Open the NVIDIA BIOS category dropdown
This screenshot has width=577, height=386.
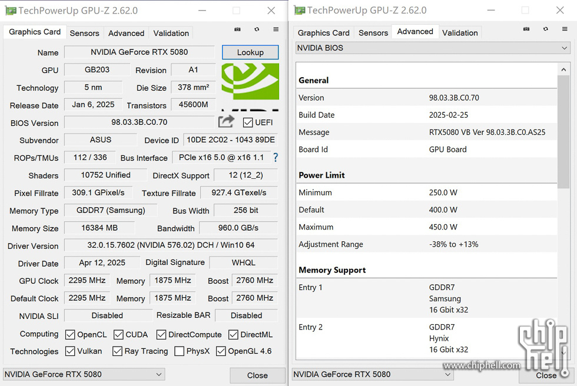tap(433, 48)
